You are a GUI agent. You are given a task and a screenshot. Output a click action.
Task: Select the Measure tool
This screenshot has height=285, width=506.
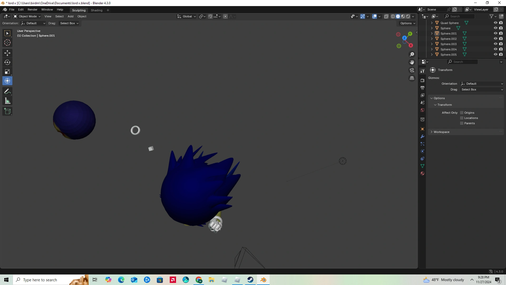[7, 101]
